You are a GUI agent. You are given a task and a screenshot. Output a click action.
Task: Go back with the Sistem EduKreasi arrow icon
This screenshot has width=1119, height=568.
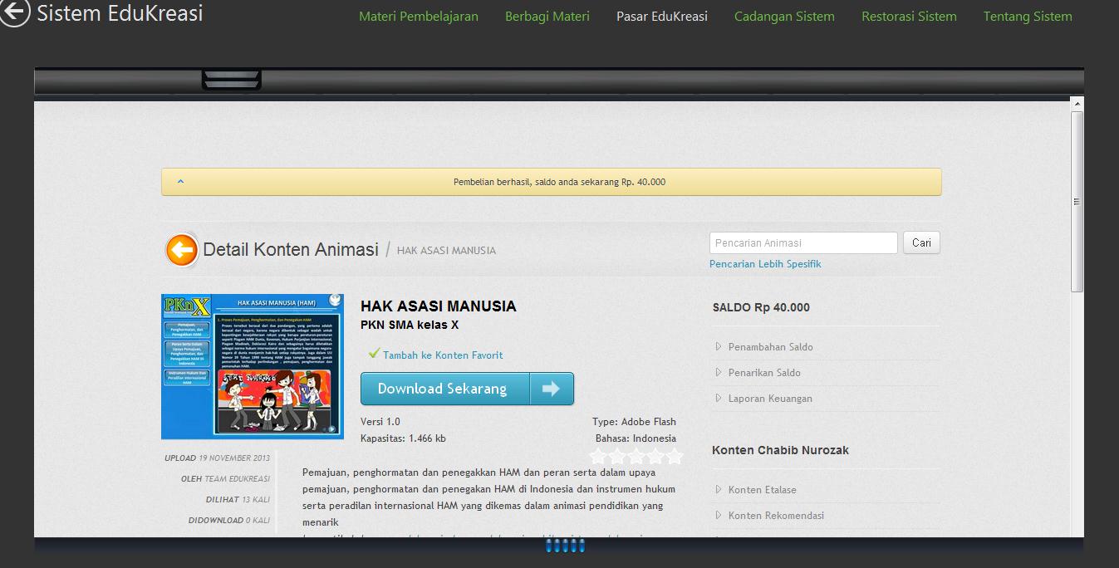(x=13, y=12)
